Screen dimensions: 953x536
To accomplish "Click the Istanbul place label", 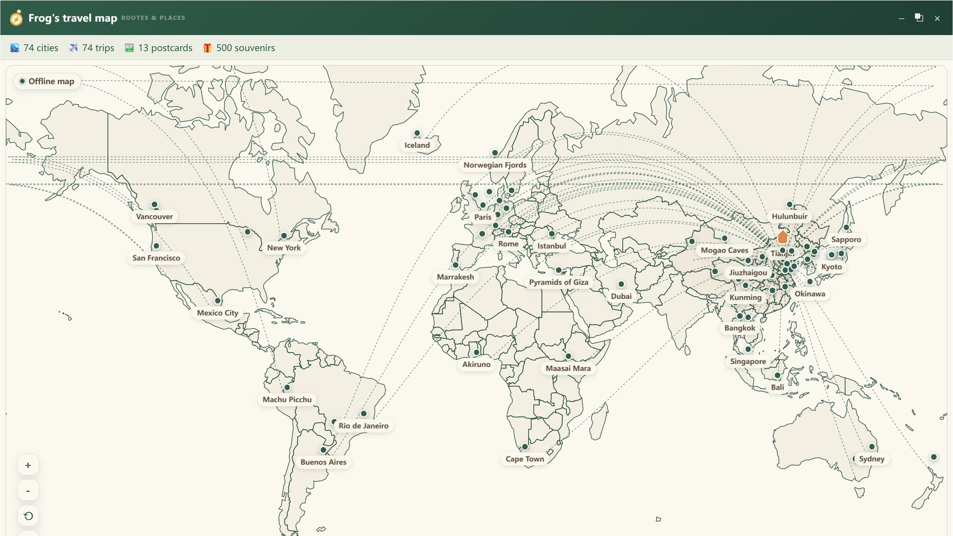I will (551, 246).
